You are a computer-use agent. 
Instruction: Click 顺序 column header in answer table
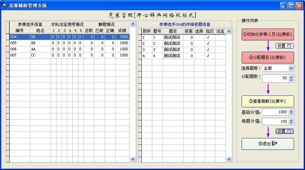(x=147, y=31)
